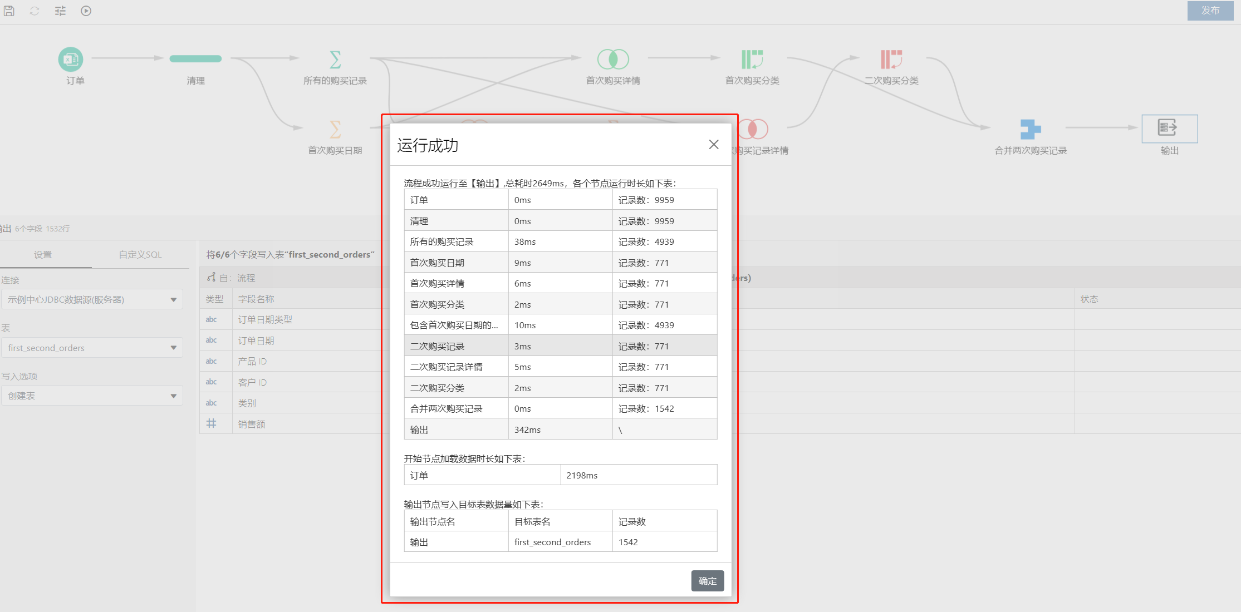Screen dimensions: 1241x612
Task: Click the flow branch icon beside 自: 流程
Action: (x=211, y=277)
